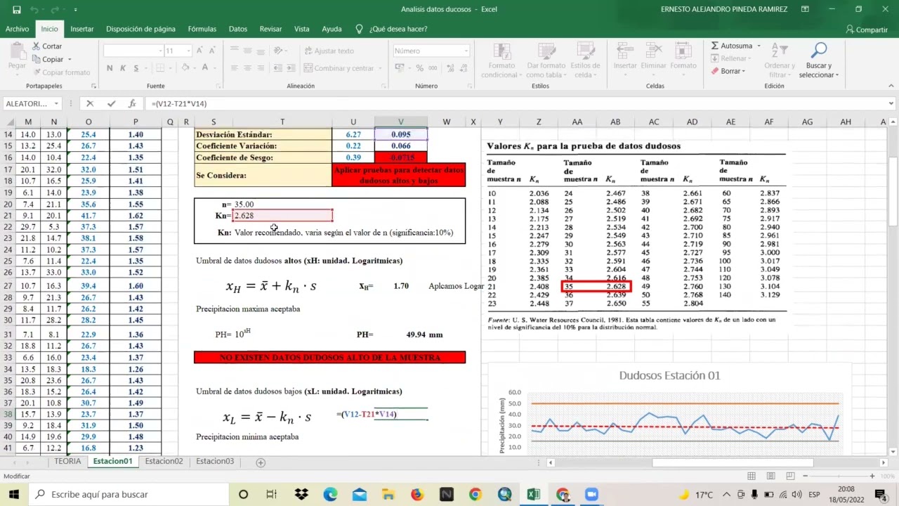This screenshot has width=899, height=506.
Task: Click the Task View taskbar icon
Action: [x=272, y=494]
